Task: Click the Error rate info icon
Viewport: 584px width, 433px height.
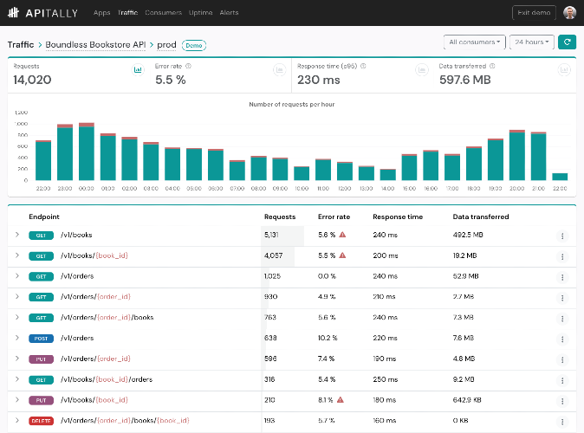Action: point(189,66)
